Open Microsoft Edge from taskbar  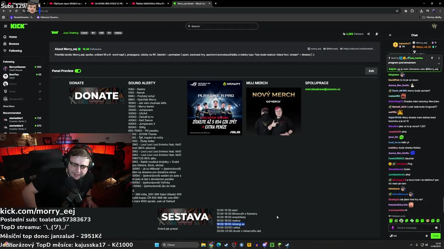tap(219, 245)
